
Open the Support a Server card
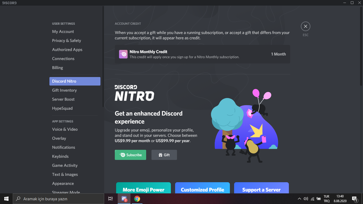click(261, 188)
